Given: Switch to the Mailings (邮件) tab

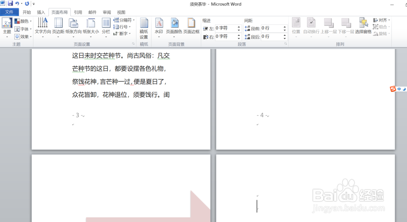Looking at the screenshot, I should 92,12.
